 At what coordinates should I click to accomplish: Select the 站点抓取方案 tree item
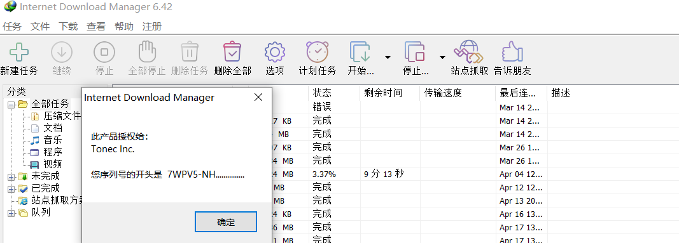(56, 200)
